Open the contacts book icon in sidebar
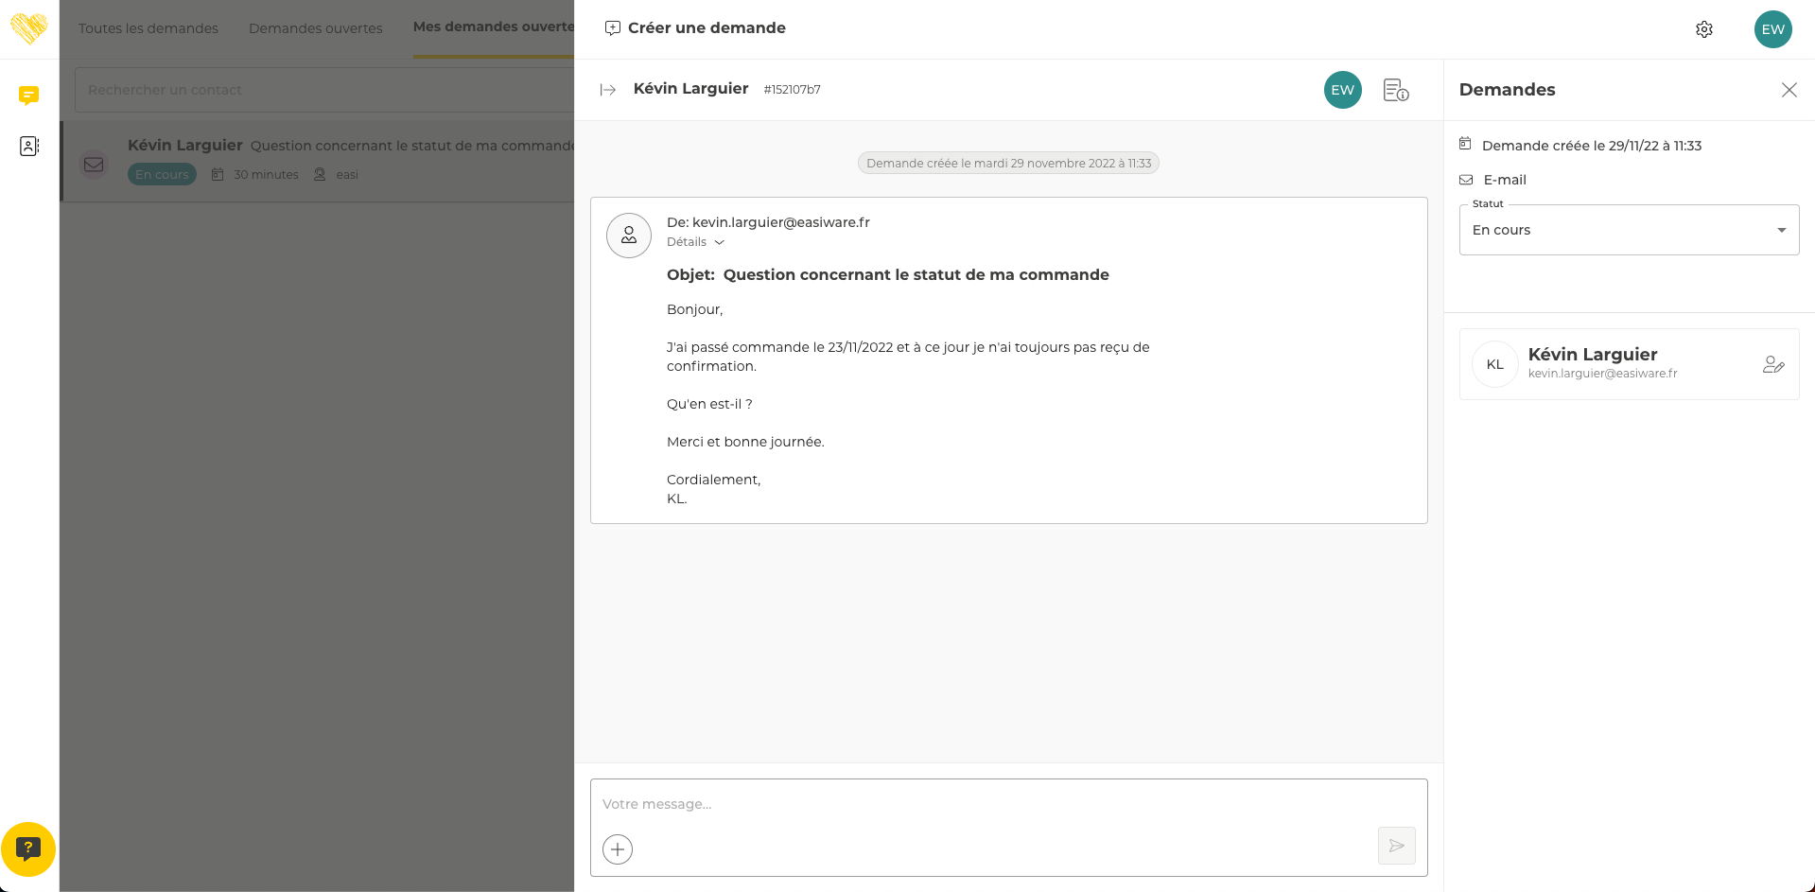 tap(28, 146)
